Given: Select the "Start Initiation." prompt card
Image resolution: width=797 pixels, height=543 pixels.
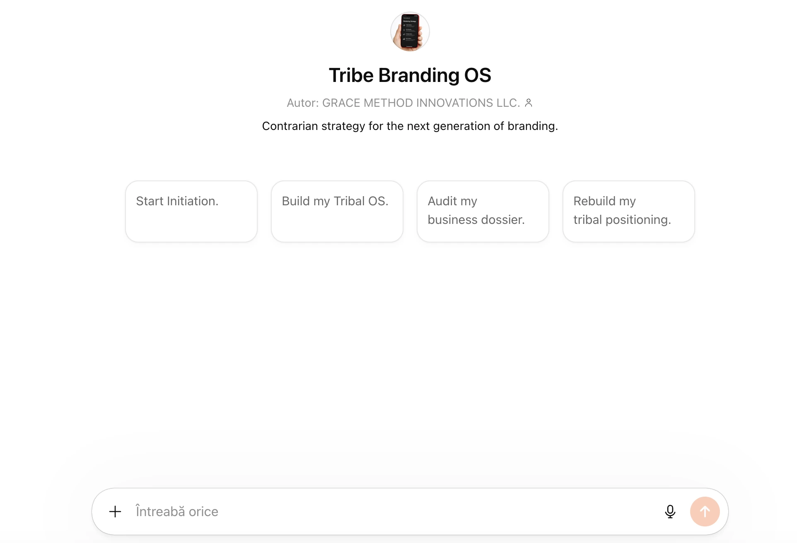Looking at the screenshot, I should coord(191,211).
